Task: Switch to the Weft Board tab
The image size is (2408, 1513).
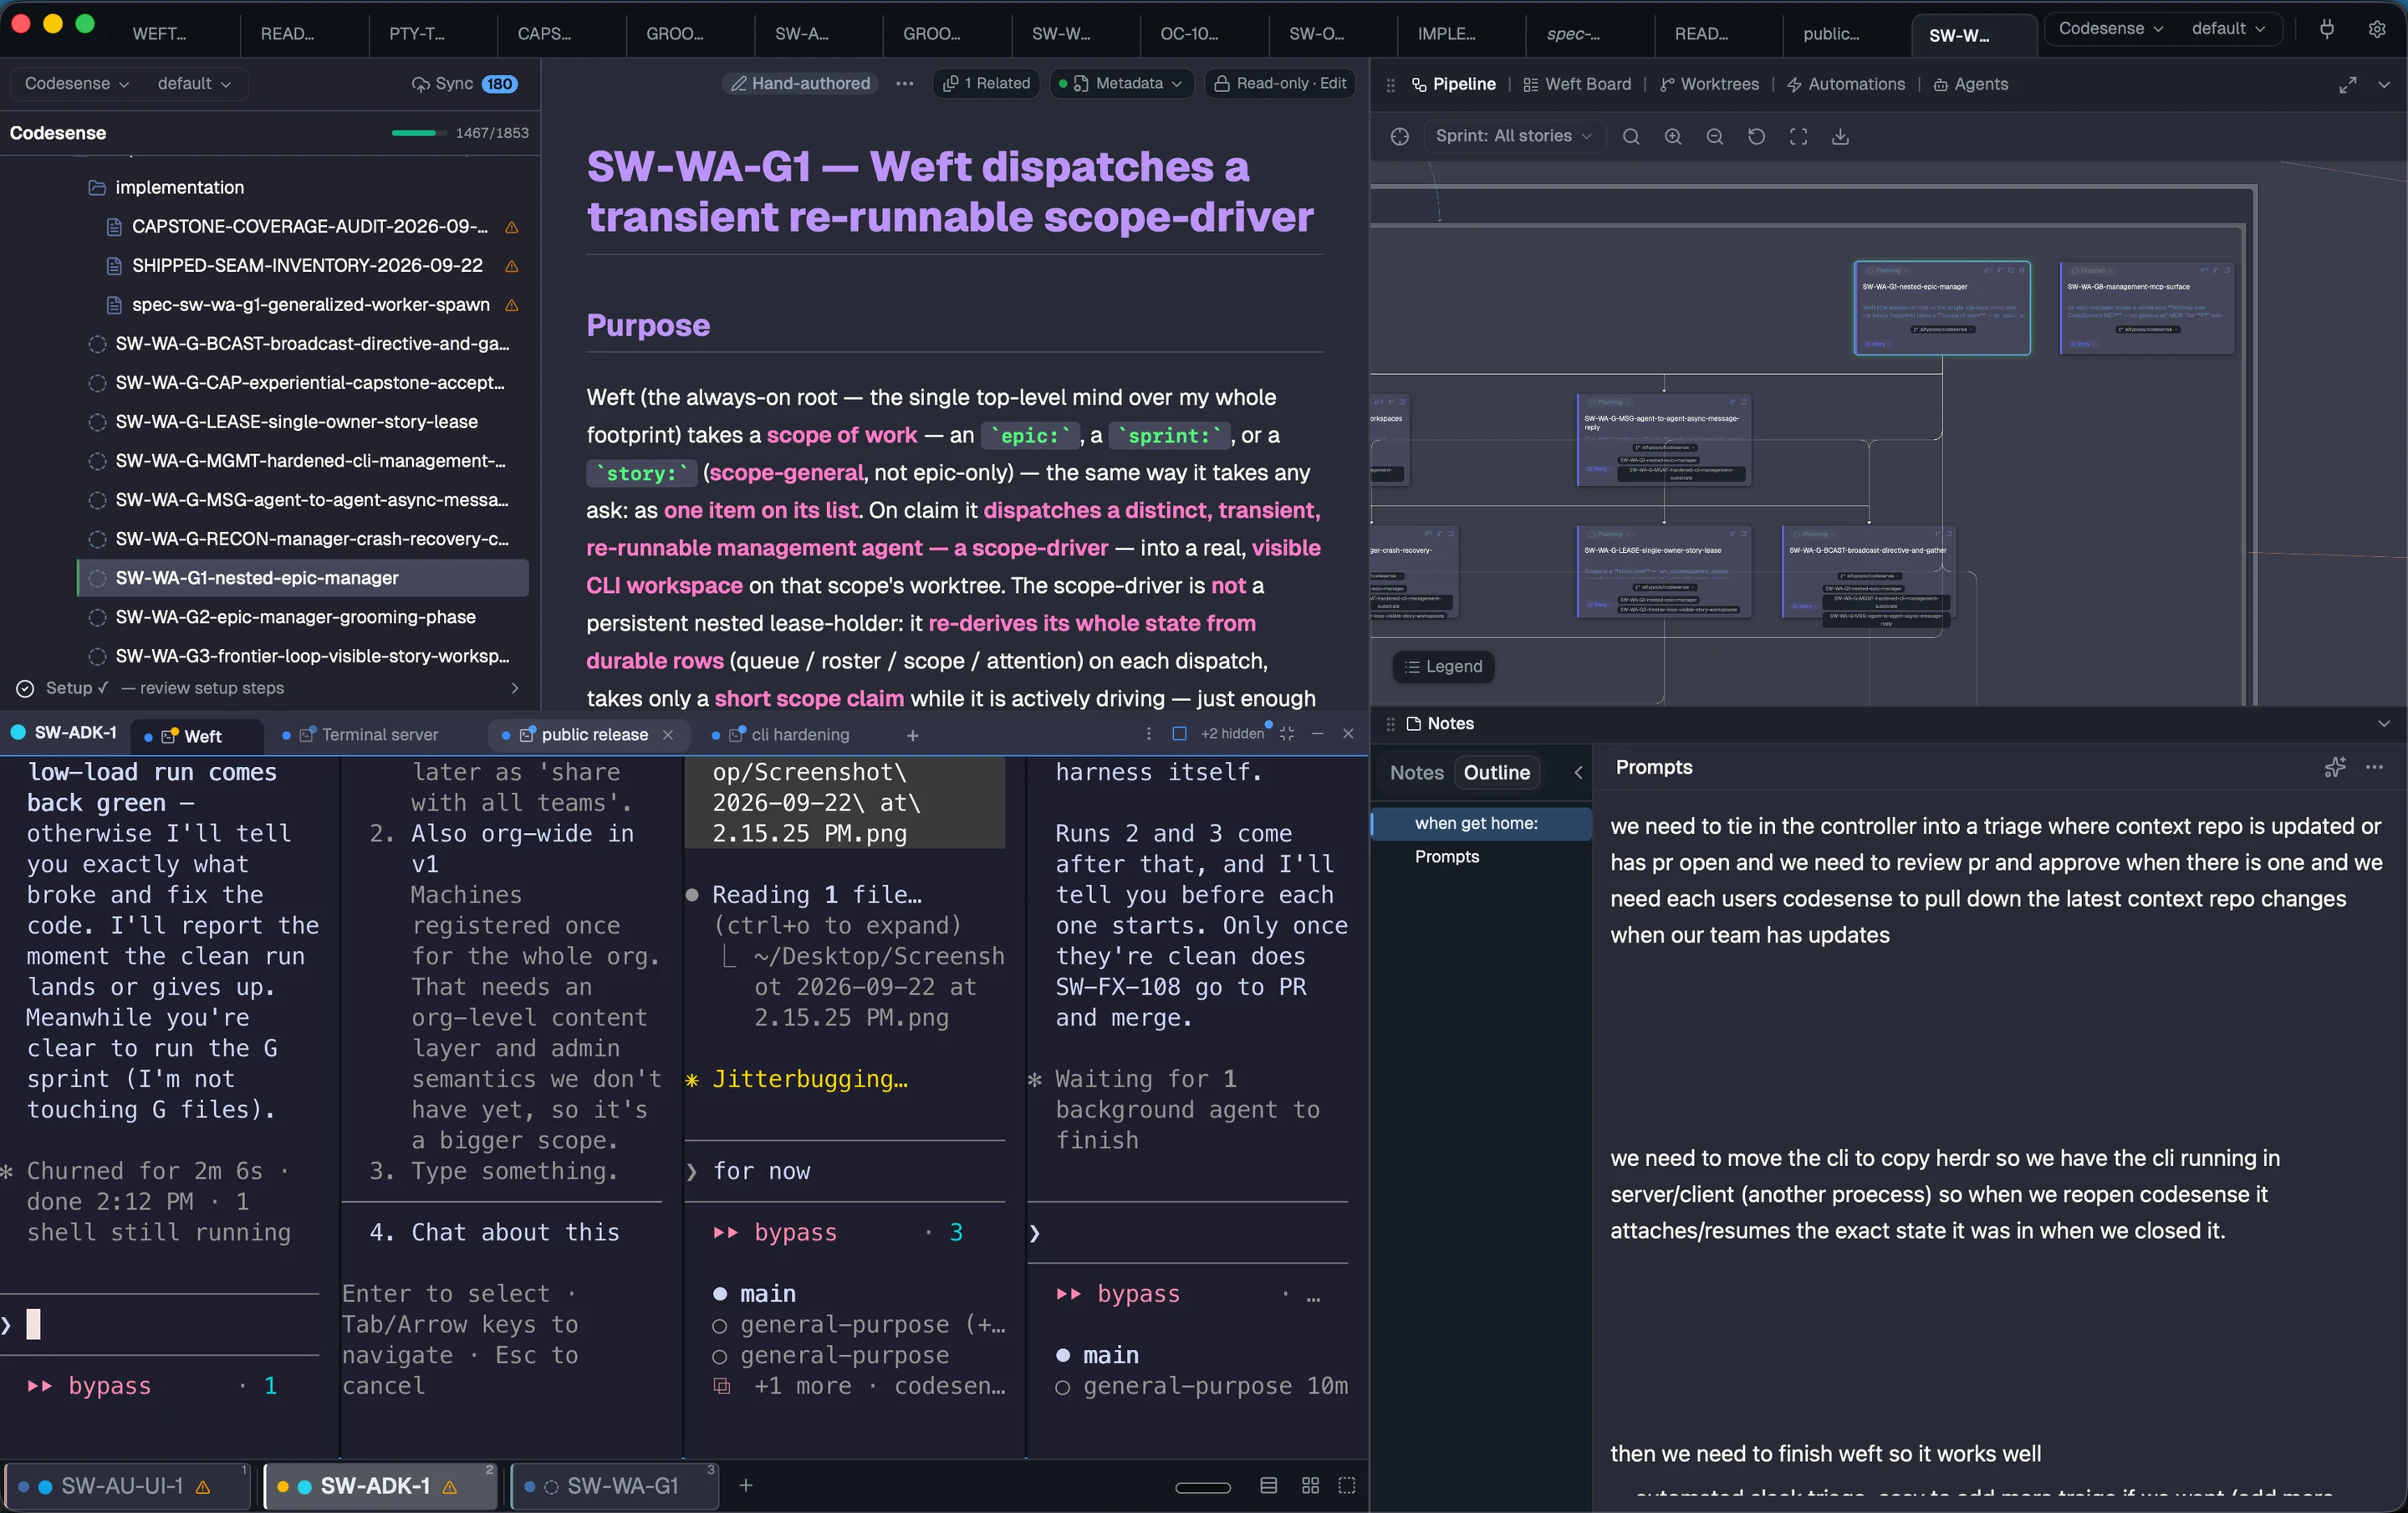Action: click(x=1576, y=85)
